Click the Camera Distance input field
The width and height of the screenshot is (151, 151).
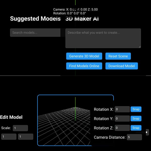(x=134, y=137)
